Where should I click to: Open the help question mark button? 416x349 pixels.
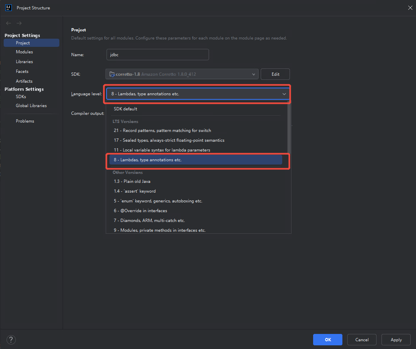11,340
